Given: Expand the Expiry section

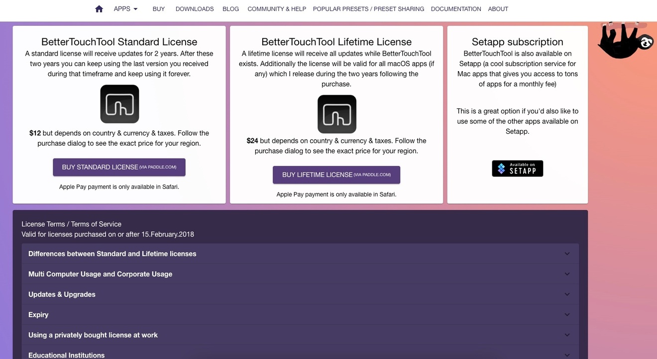Looking at the screenshot, I should (x=300, y=315).
